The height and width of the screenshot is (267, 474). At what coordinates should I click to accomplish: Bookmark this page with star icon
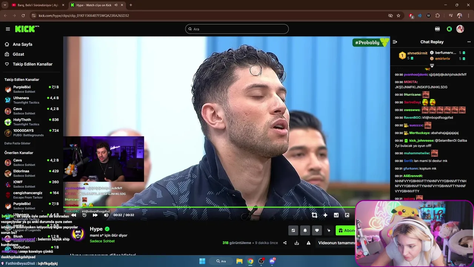[398, 16]
